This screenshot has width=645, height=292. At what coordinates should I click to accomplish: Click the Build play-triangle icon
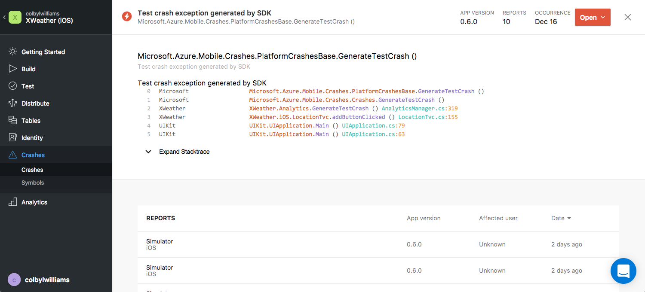click(x=13, y=69)
